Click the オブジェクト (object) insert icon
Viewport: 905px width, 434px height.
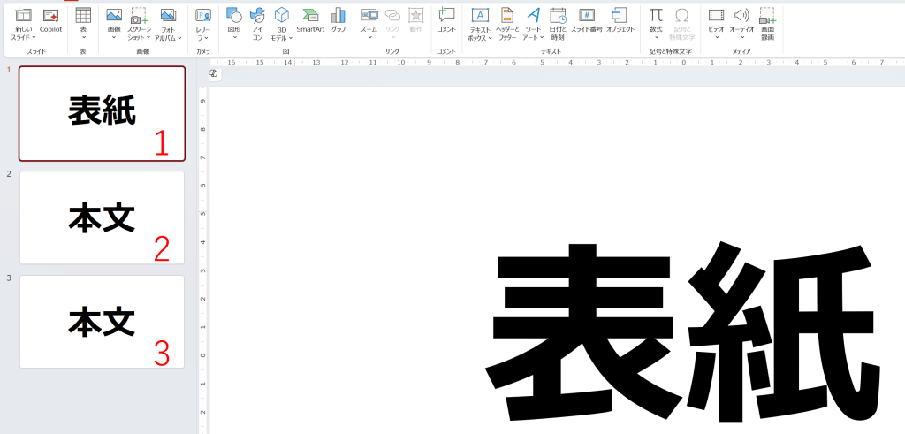(620, 20)
